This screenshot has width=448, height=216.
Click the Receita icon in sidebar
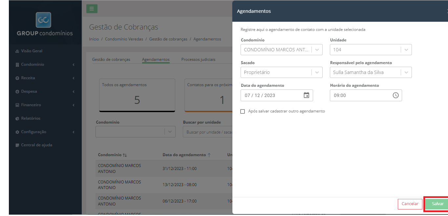tap(17, 78)
